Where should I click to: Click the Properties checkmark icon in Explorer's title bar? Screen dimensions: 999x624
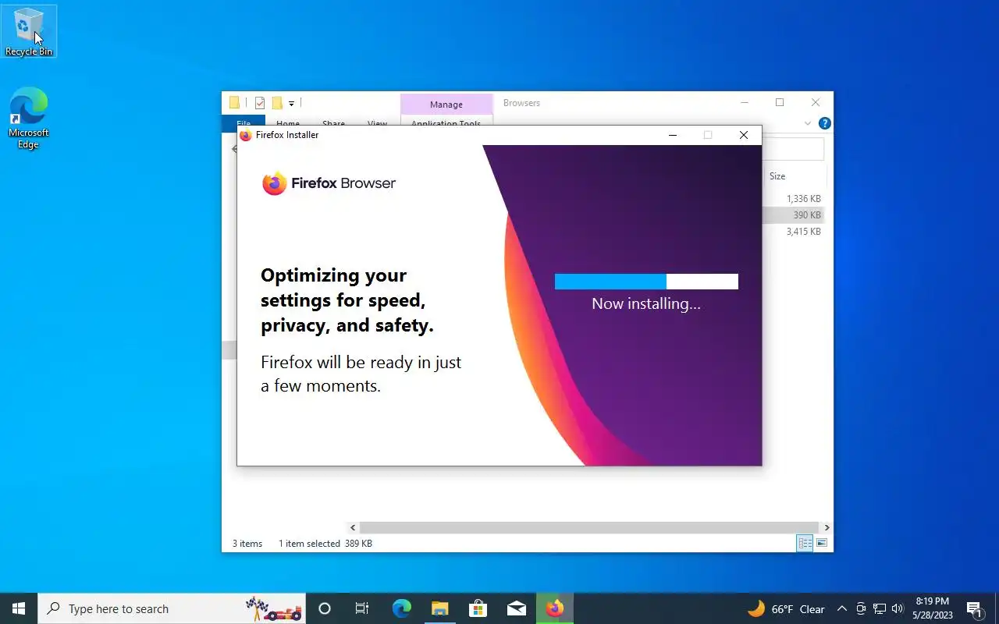[x=260, y=103]
